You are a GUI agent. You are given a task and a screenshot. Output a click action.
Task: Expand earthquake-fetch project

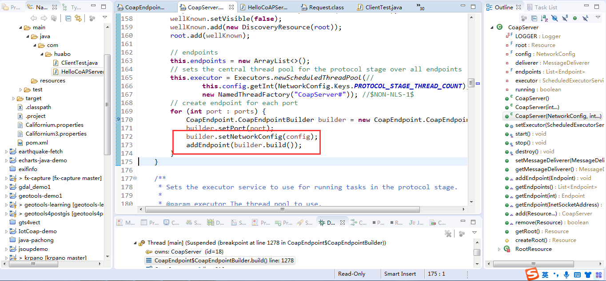(x=6, y=152)
